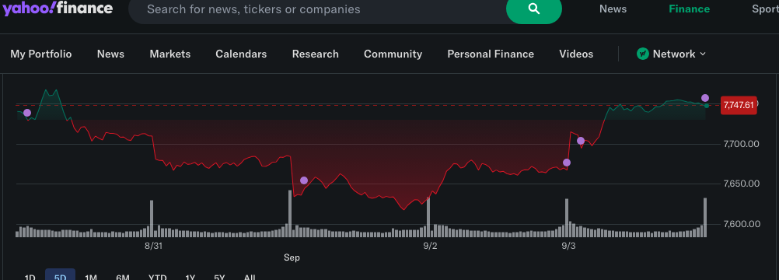Switch chart range to 1M
779x280 pixels.
click(91, 278)
